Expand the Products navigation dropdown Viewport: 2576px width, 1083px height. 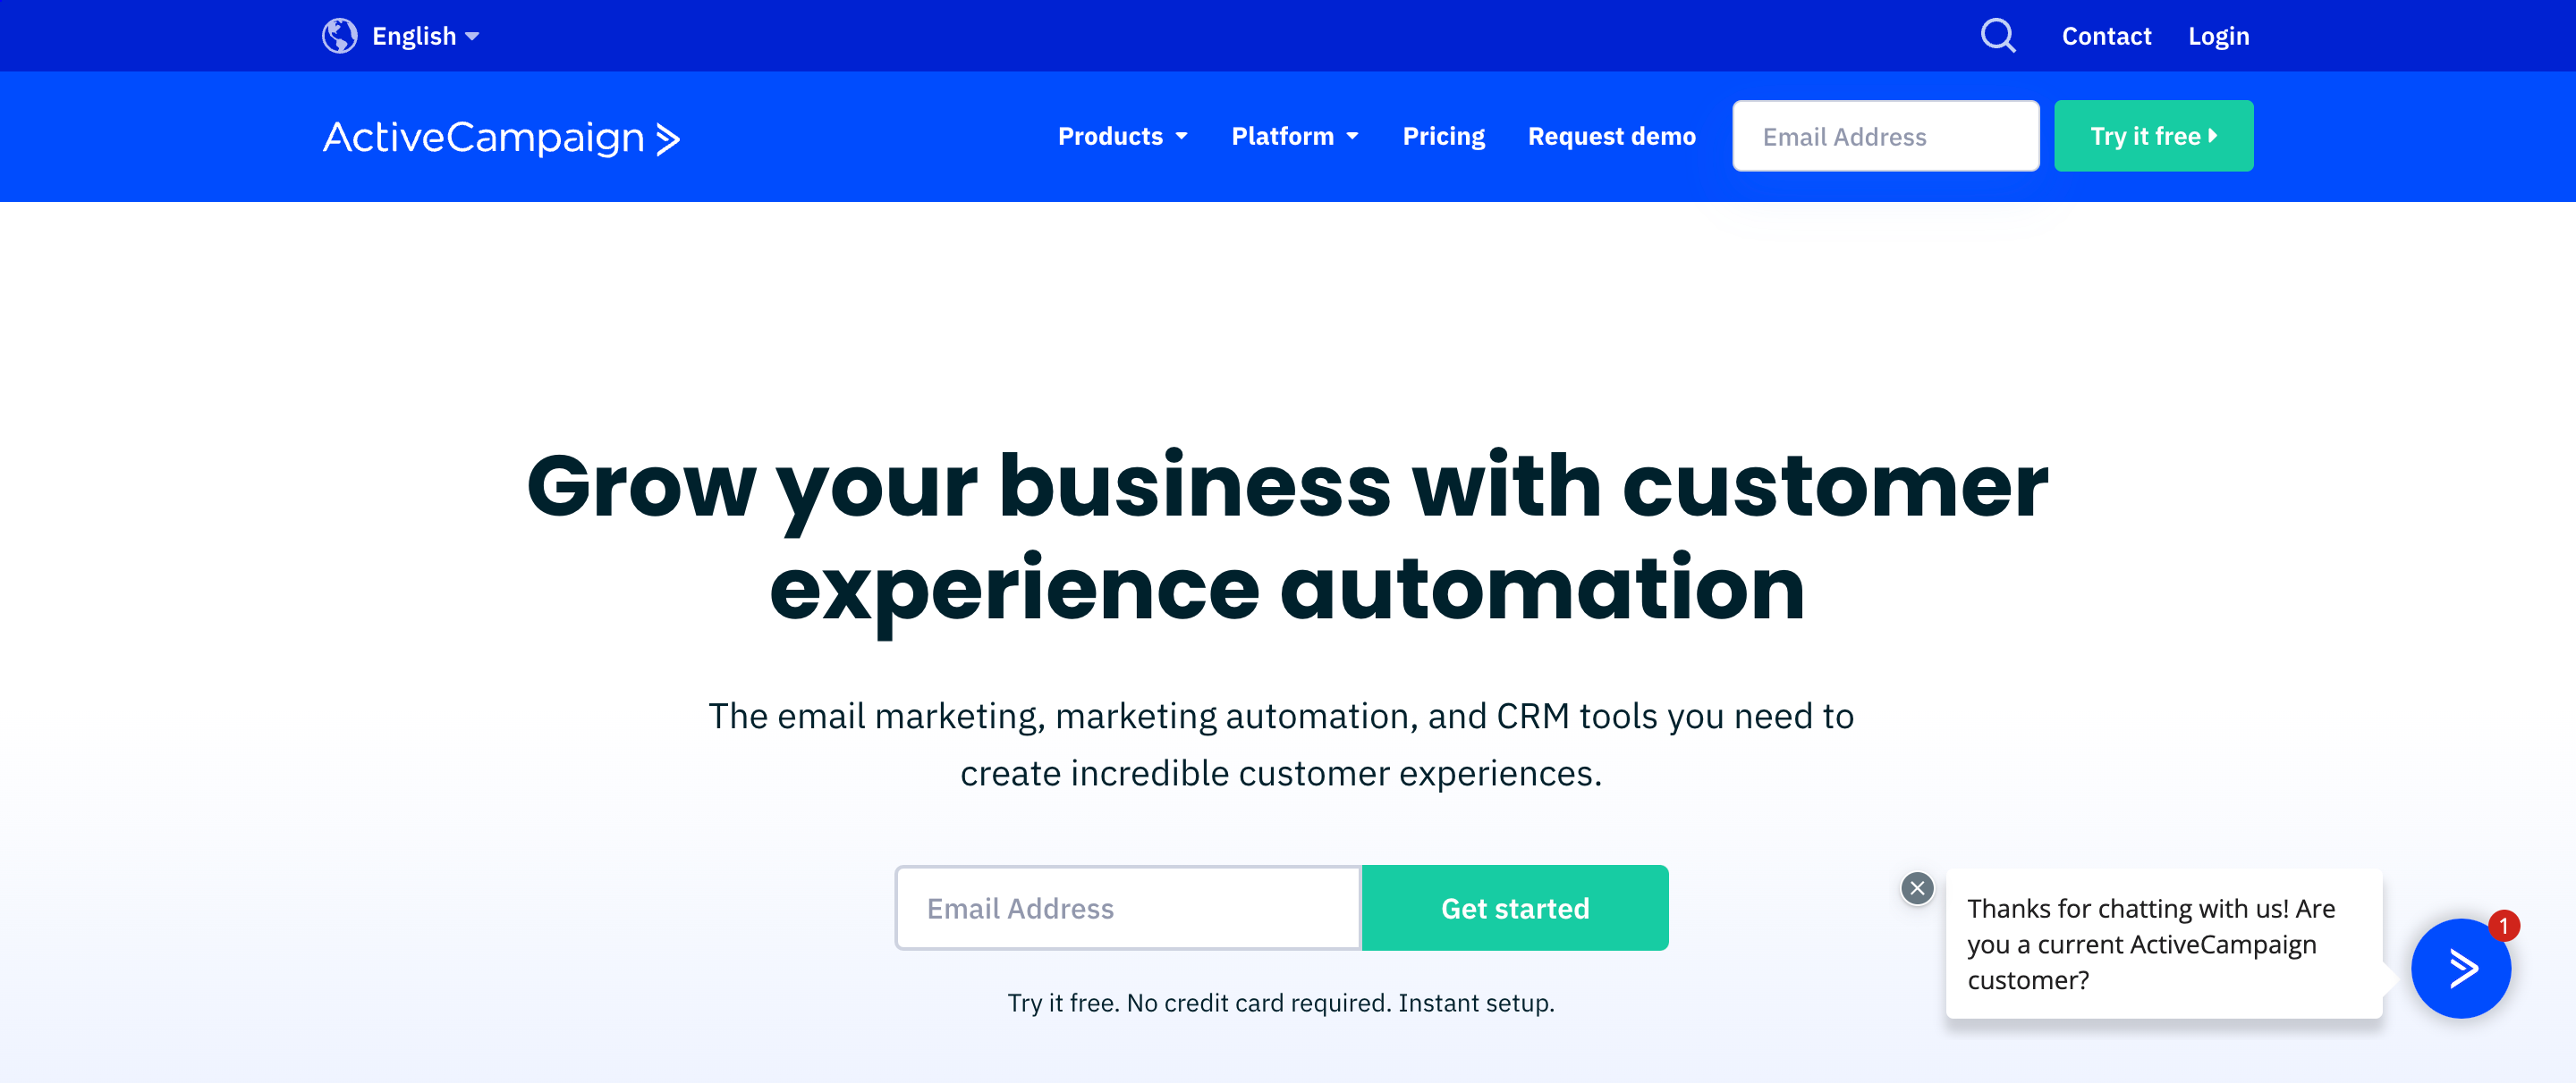tap(1123, 136)
